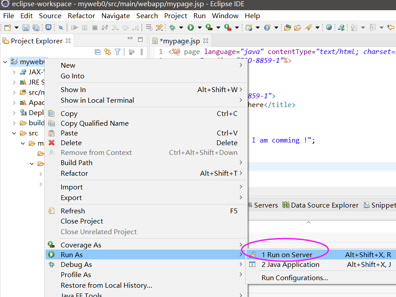Select 2 Java Application

tap(321, 265)
